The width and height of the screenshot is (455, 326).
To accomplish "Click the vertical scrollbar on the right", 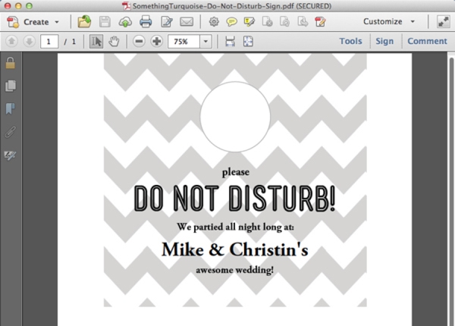I will (x=451, y=190).
